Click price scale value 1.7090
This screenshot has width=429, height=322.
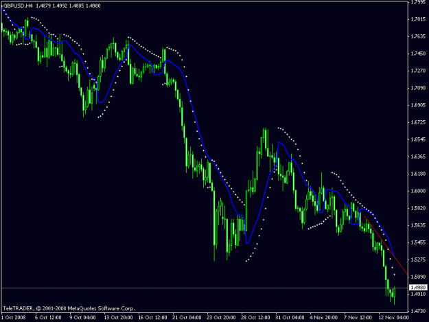point(418,88)
